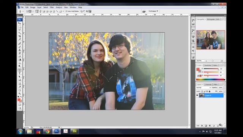
Task: Switch to the Swatches tab
Action: click(x=208, y=65)
